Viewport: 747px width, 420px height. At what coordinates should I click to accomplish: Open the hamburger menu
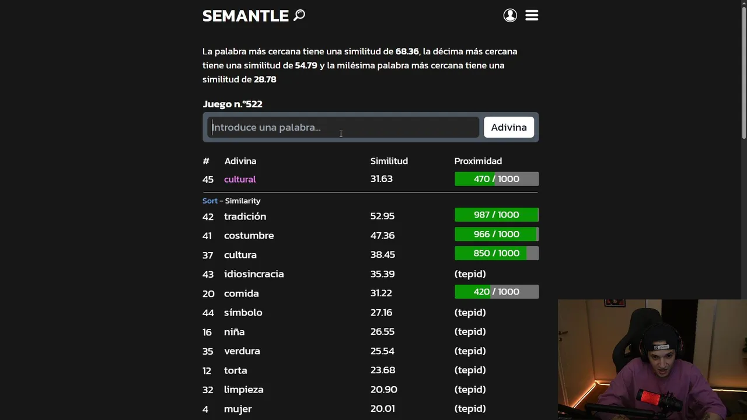tap(532, 16)
